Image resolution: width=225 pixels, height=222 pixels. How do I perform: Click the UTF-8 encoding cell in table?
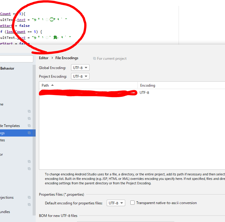[x=144, y=93]
